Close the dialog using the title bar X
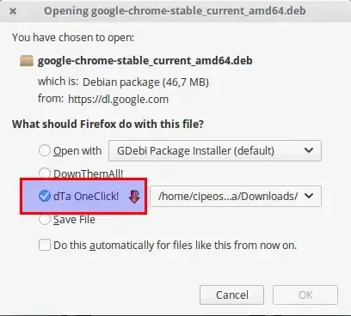The image size is (351, 316). tap(13, 11)
